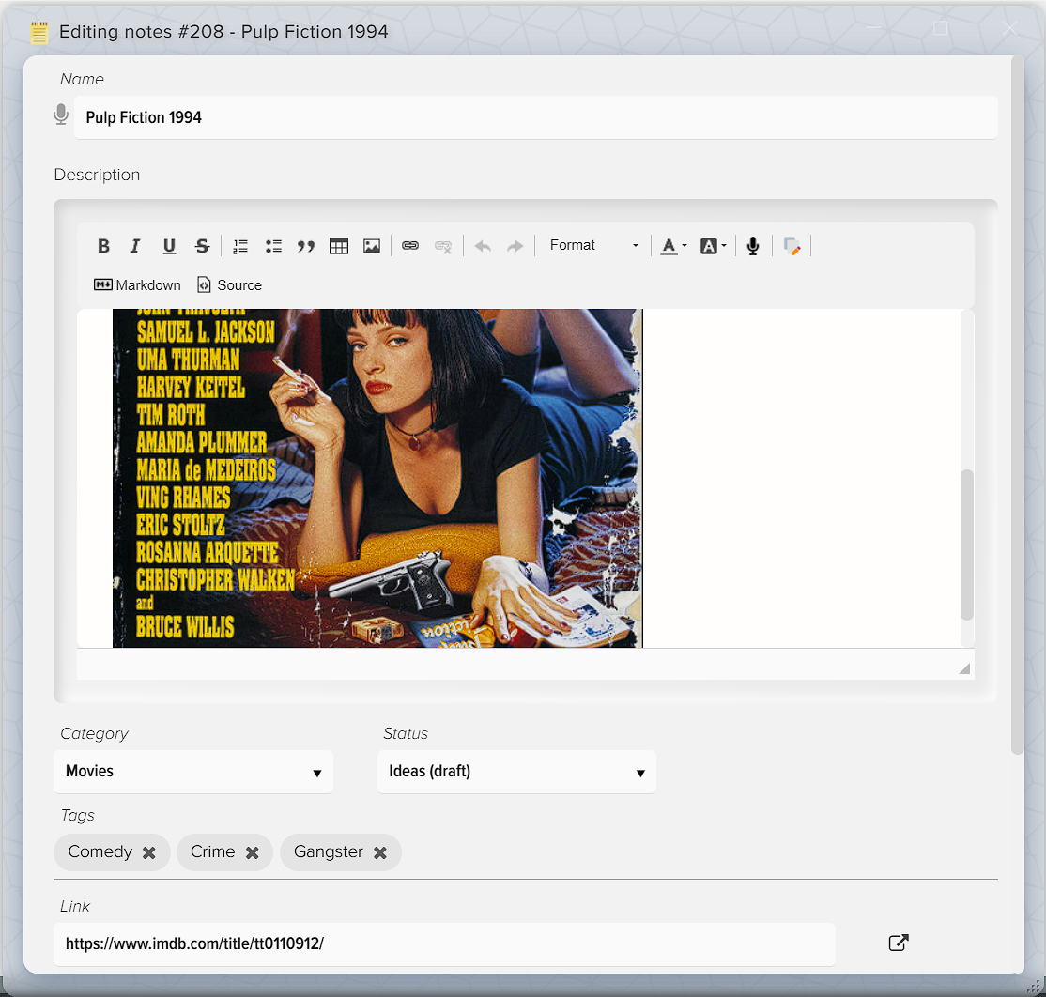The image size is (1046, 997).
Task: Underline the selected text
Action: tap(169, 246)
